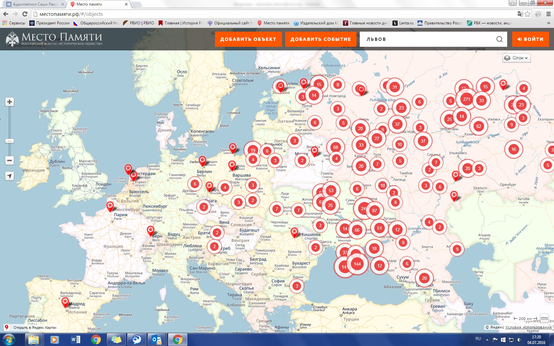Click the memorial pin marker near Madrid
This screenshot has height=346, width=554.
(x=65, y=302)
